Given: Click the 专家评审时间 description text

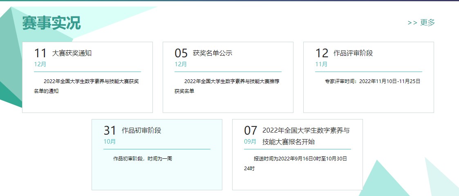Looking at the screenshot, I should pyautogui.click(x=372, y=81).
